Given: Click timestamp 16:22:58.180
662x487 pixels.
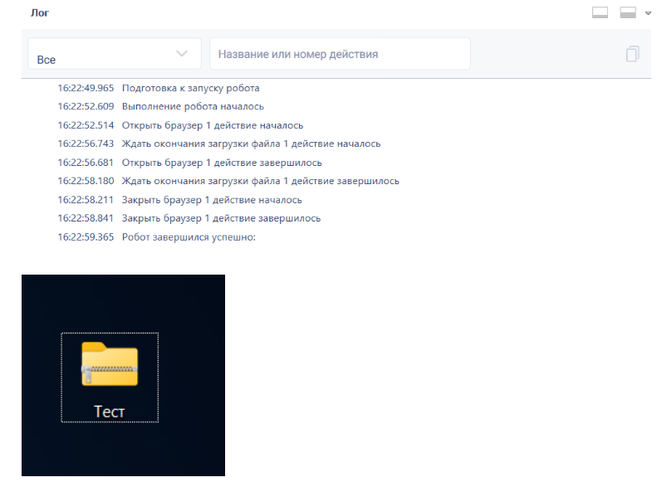Looking at the screenshot, I should click(x=86, y=181).
